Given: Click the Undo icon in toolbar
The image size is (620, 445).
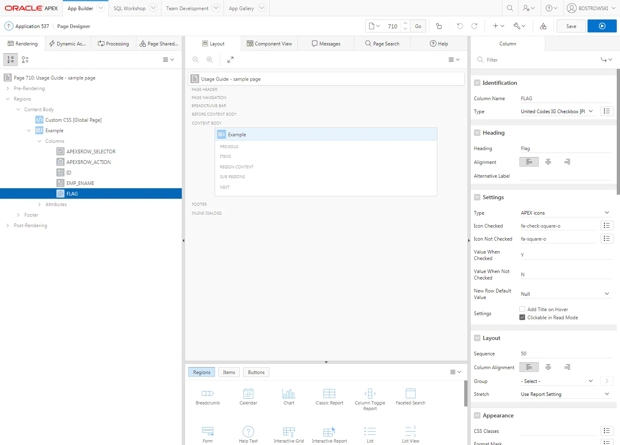Looking at the screenshot, I should (x=460, y=26).
